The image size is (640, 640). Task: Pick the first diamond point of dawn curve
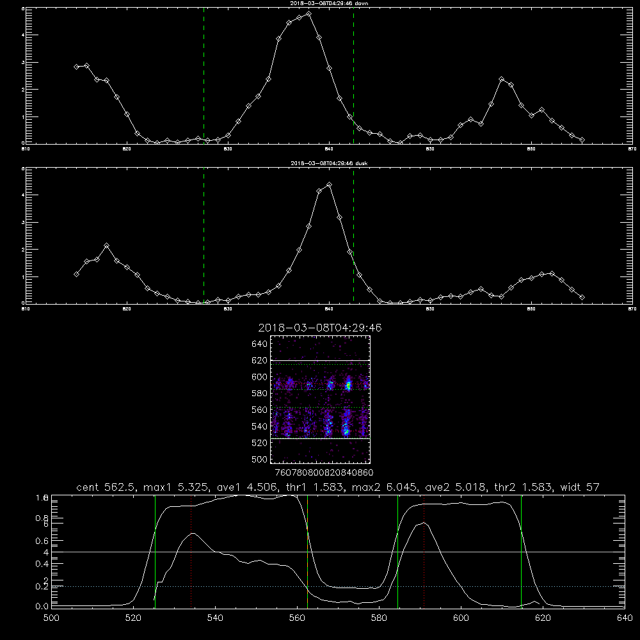(x=76, y=67)
